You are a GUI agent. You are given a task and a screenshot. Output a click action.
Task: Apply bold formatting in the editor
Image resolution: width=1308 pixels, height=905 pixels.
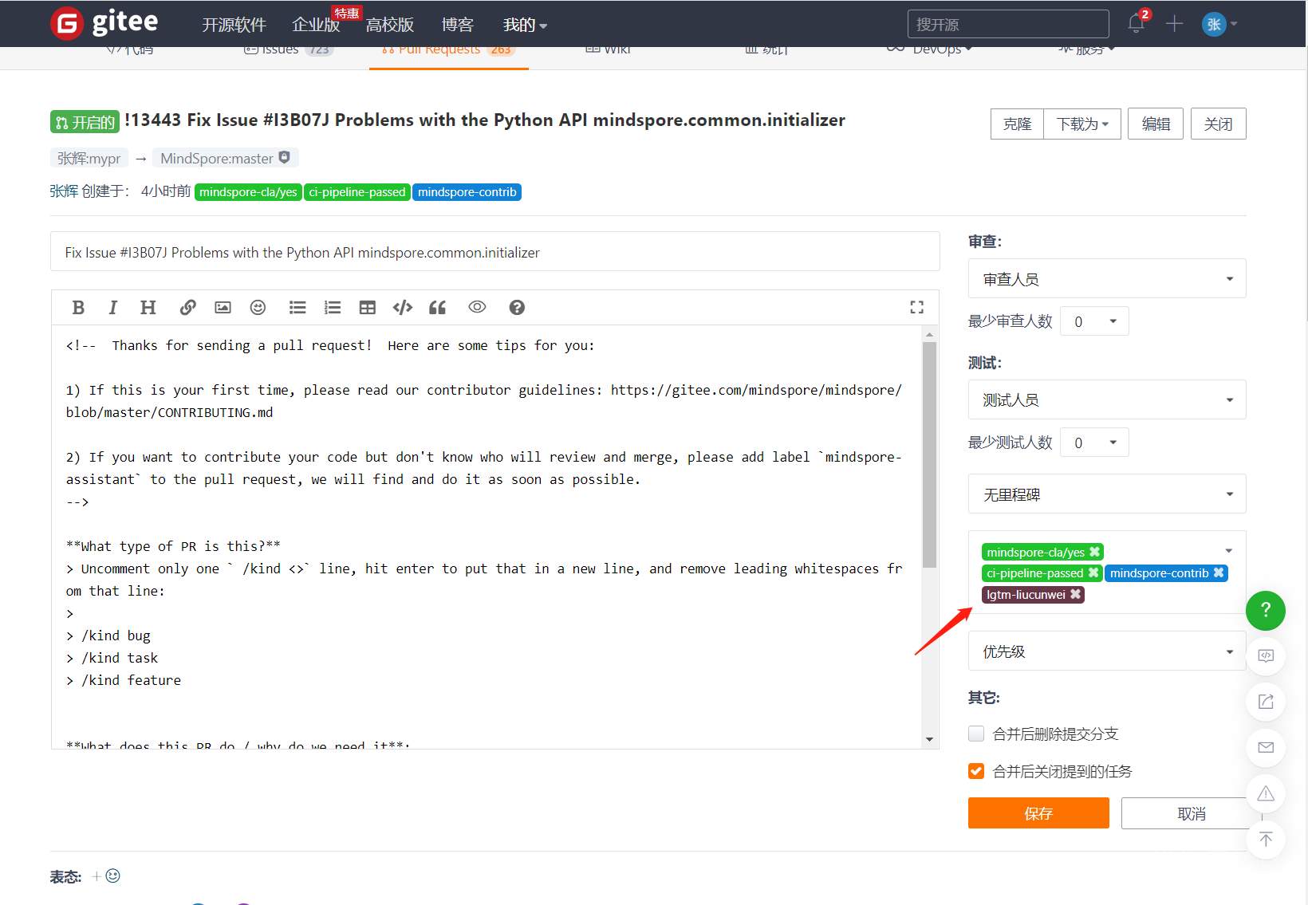(78, 308)
